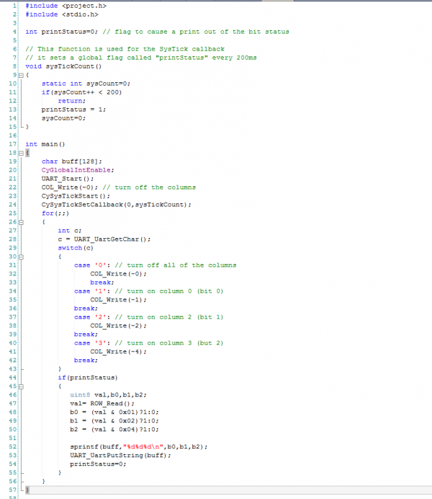Click line number 1 in the gutter
Screen dimensions: 432x499
click(x=14, y=6)
